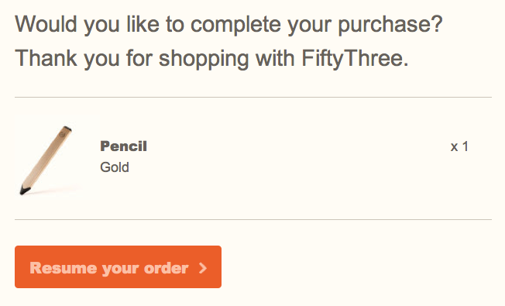505x306 pixels.
Task: Click the Resume your order button
Action: (118, 266)
